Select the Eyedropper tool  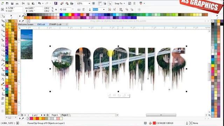pyautogui.click(x=2, y=84)
